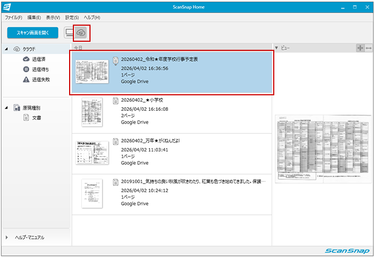Open thumbnail of 万年★がくねんだよ!
The height and width of the screenshot is (257, 375).
(92, 153)
